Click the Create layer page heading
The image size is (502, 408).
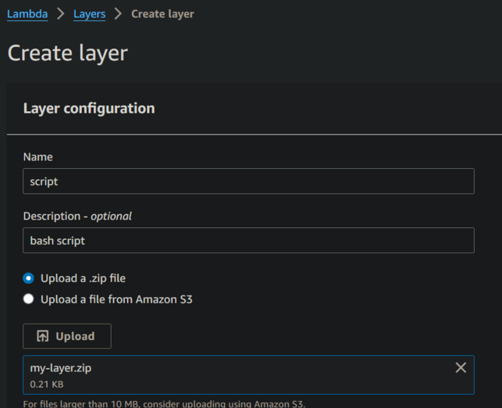67,53
